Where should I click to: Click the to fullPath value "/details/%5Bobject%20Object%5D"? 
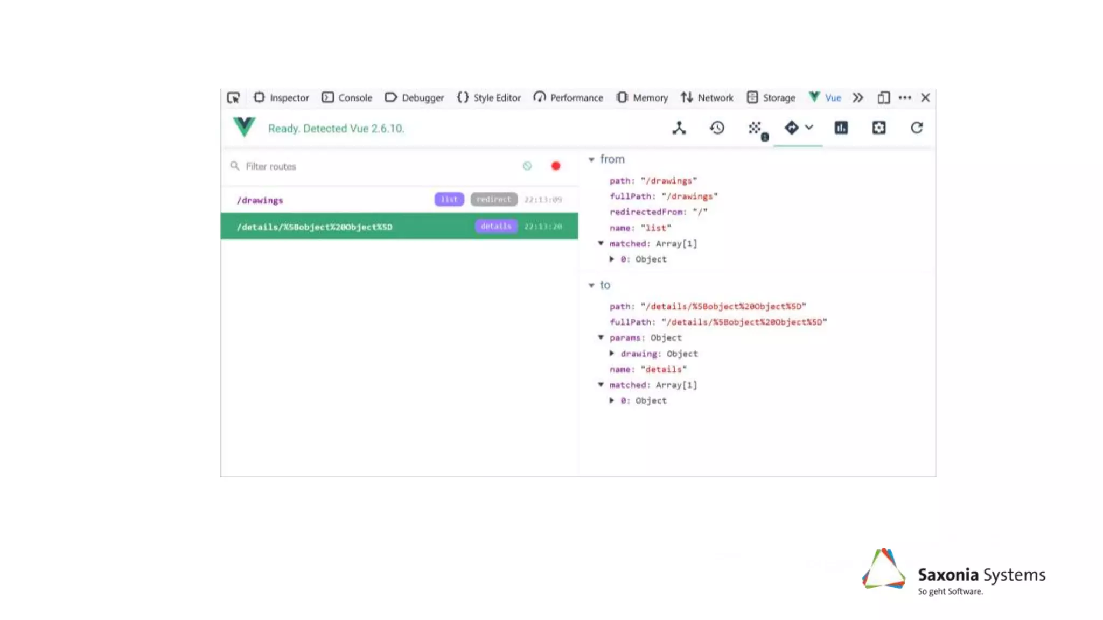pos(744,322)
